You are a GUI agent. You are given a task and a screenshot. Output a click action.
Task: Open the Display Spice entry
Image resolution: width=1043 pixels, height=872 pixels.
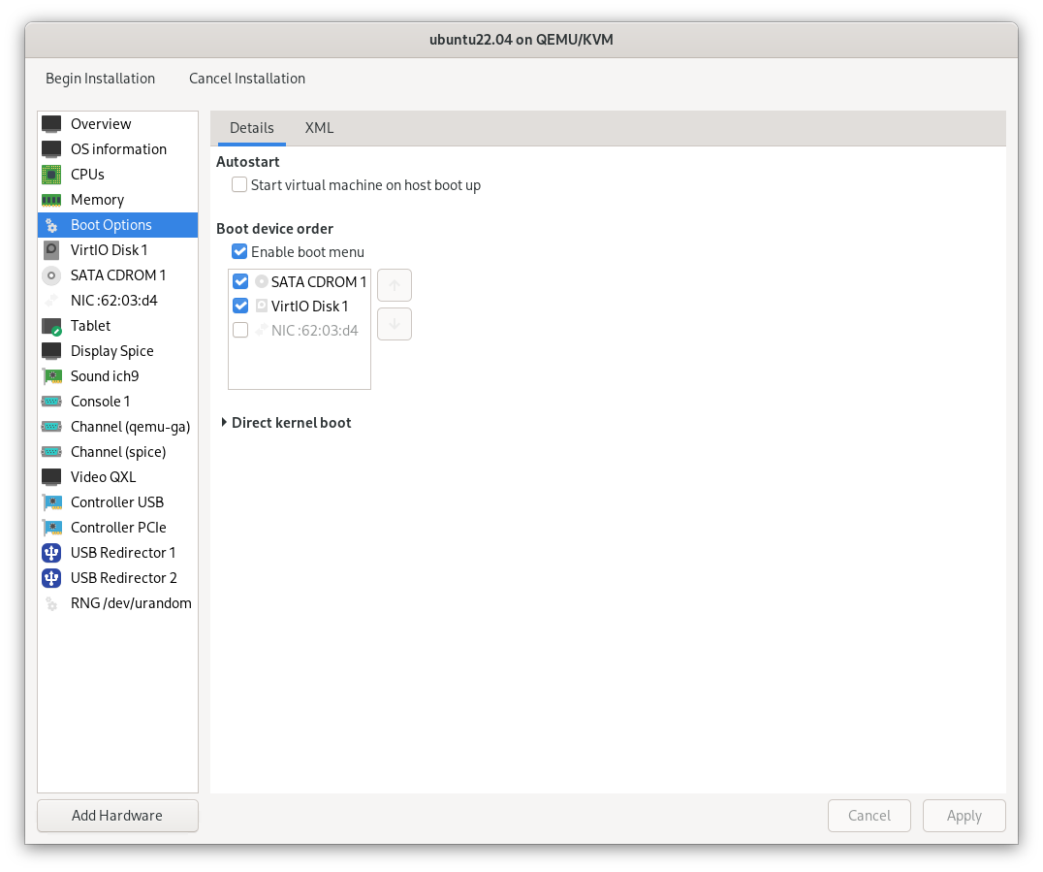pos(117,351)
